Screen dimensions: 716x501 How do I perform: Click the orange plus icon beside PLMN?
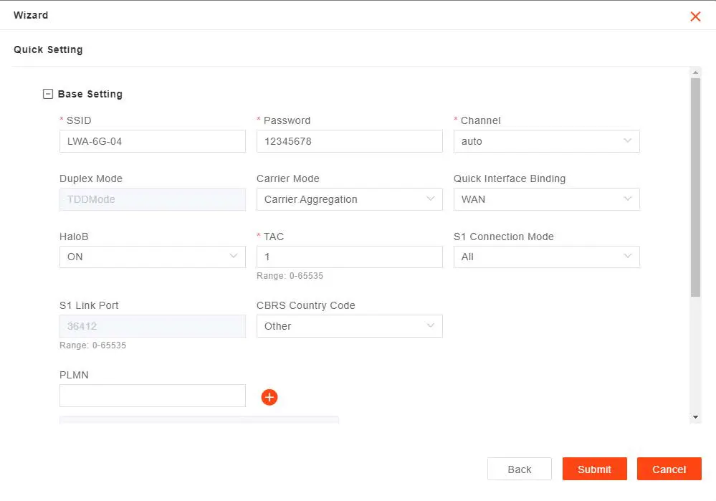[269, 397]
